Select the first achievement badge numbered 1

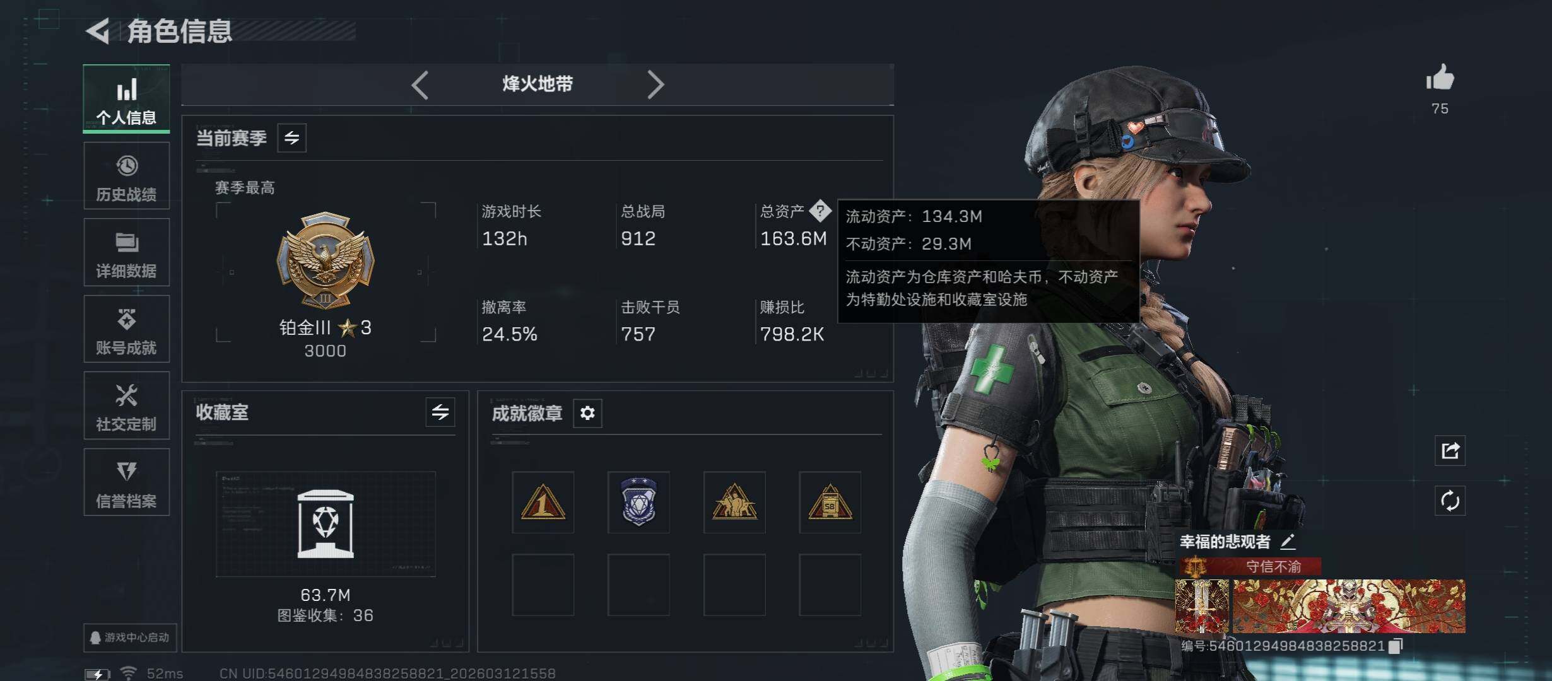pos(543,503)
